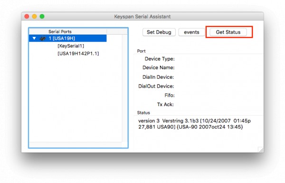Select the [KeySerial1] entry

pyautogui.click(x=71, y=46)
